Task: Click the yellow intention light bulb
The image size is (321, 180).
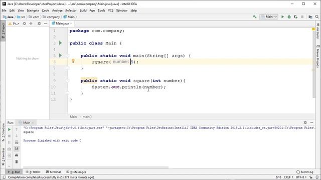Action: (x=73, y=61)
